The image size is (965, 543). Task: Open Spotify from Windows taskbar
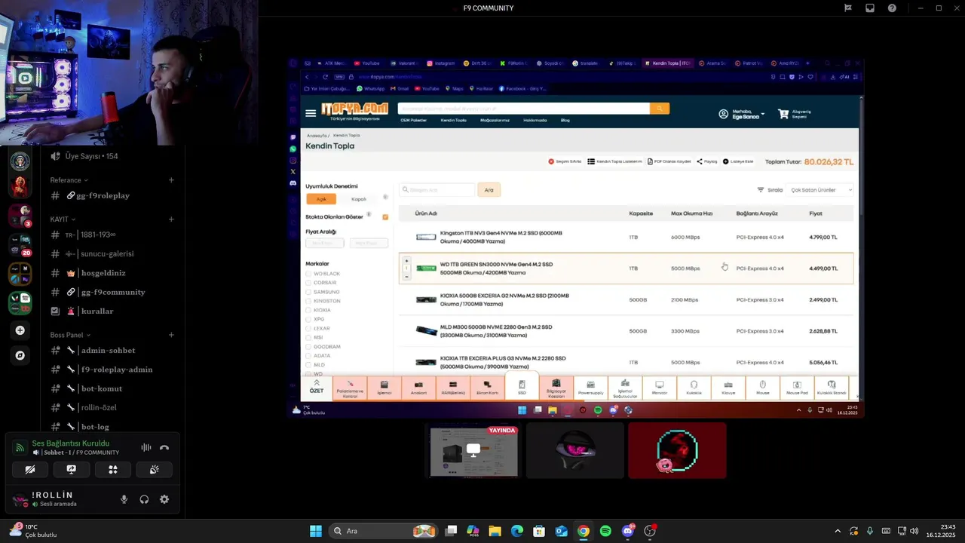click(605, 531)
